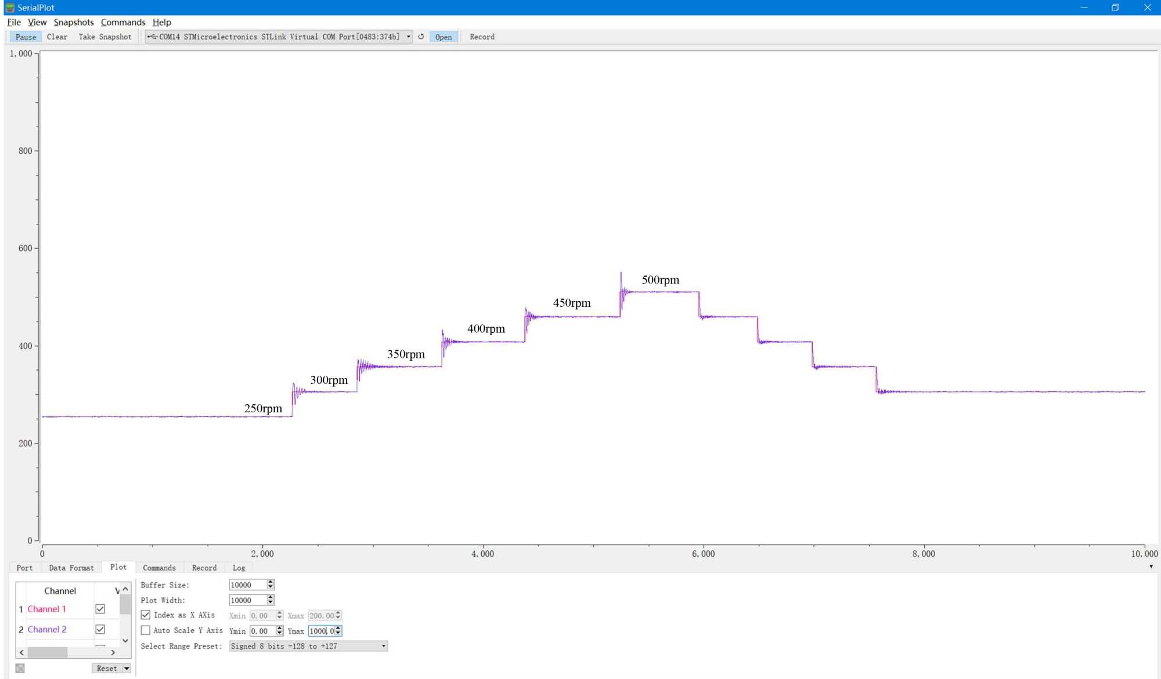Open the Reset button dropdown arrow
The width and height of the screenshot is (1161, 679).
pos(127,669)
